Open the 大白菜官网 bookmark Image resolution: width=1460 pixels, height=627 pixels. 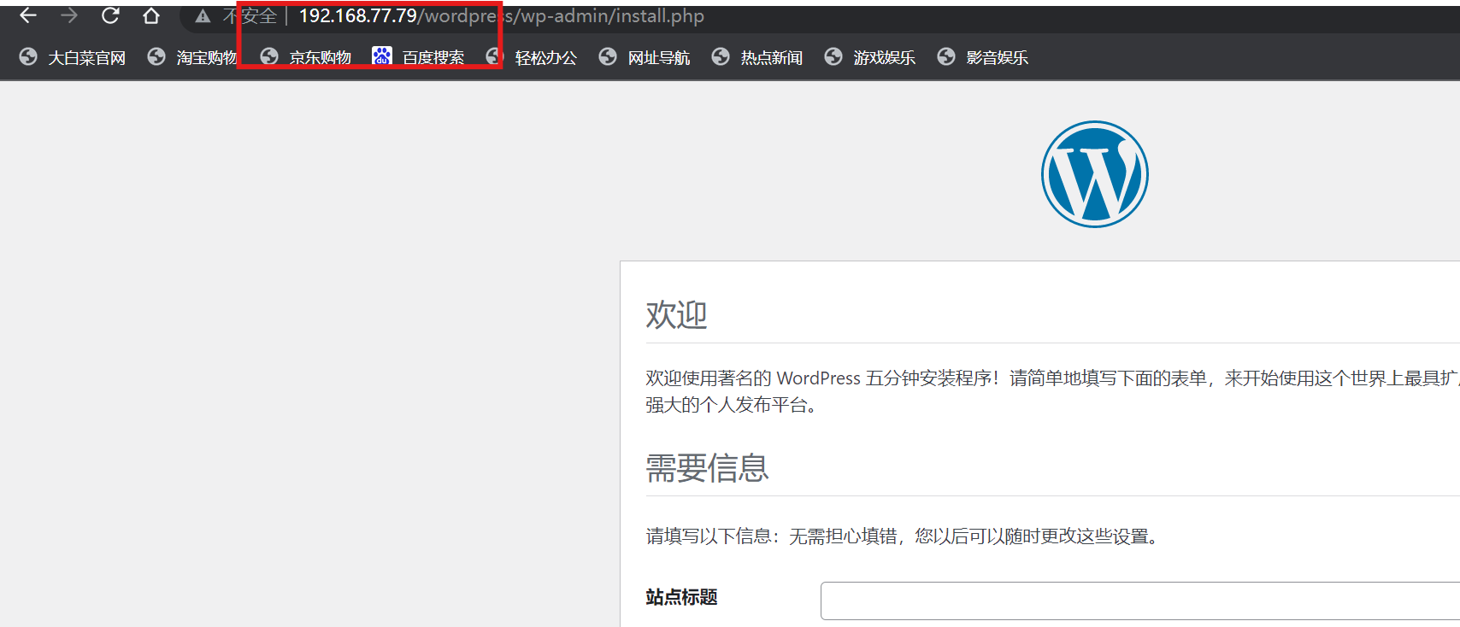86,57
